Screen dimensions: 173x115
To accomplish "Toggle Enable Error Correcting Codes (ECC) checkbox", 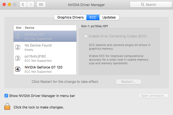I will tap(86, 36).
